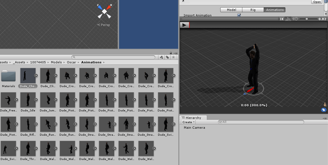
Task: Click the pivot axis icon in preview toolbar
Action: [288, 19]
